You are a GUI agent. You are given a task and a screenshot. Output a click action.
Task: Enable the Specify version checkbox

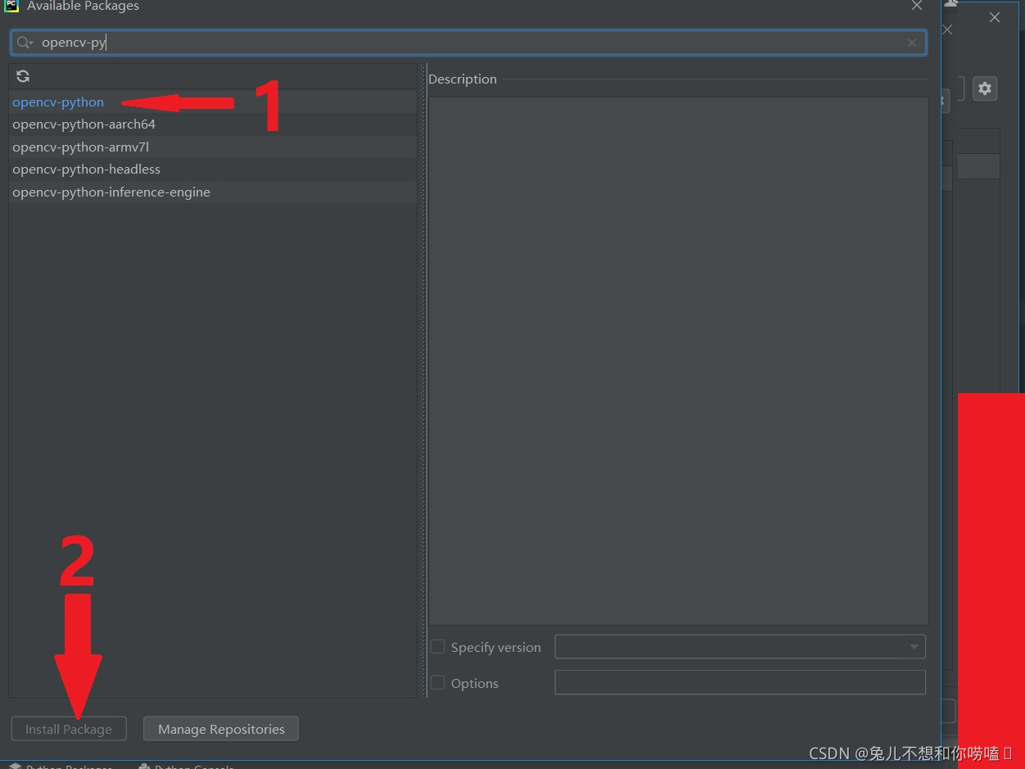(x=438, y=647)
